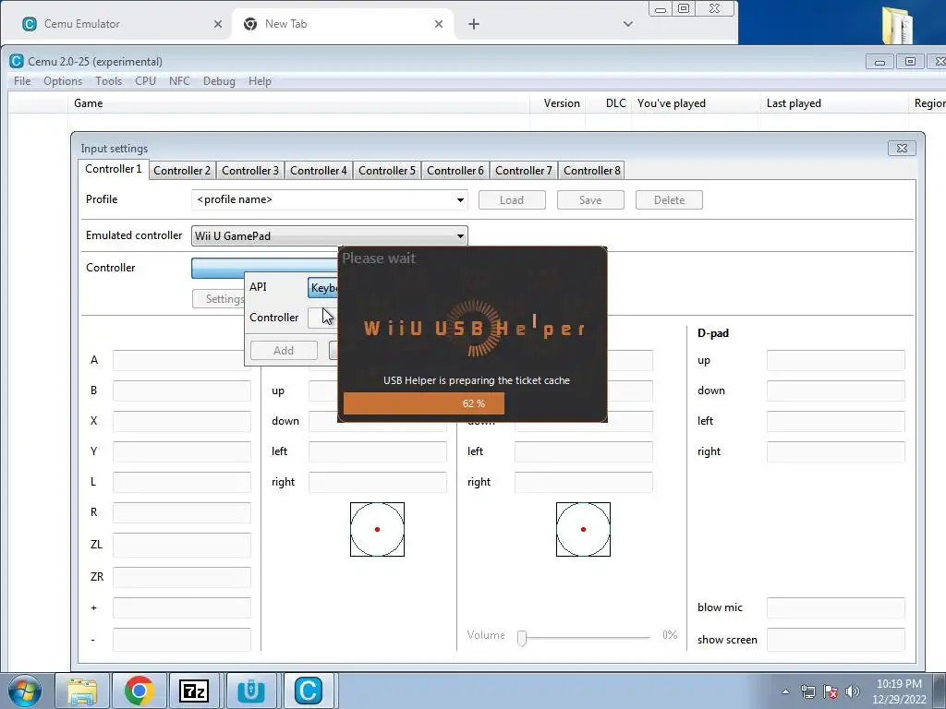Open Windows Start menu orb
This screenshot has width=946, height=709.
(25, 691)
